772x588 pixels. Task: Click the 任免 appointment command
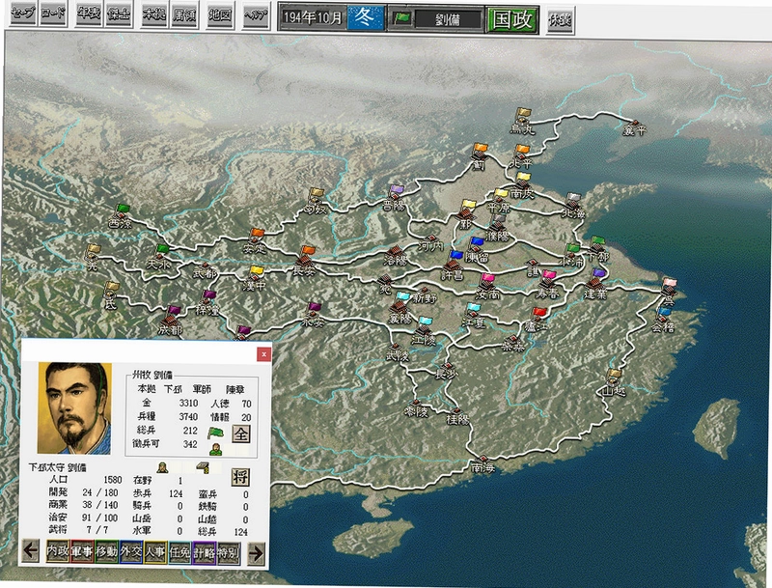[179, 552]
